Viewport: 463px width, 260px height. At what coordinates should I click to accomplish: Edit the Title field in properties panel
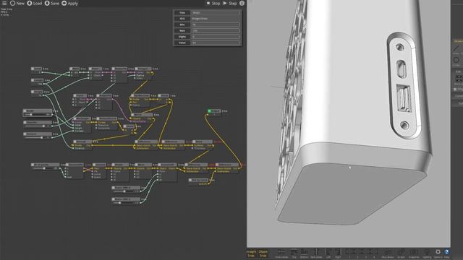coord(216,13)
